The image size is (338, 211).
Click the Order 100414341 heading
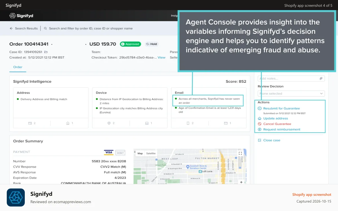[x=29, y=44]
